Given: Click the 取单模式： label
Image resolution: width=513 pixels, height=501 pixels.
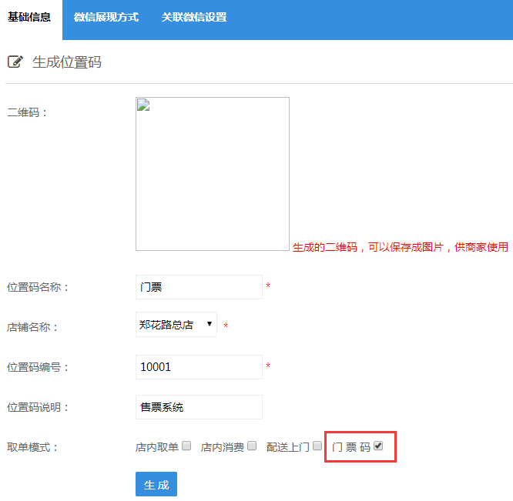Looking at the screenshot, I should coord(32,447).
